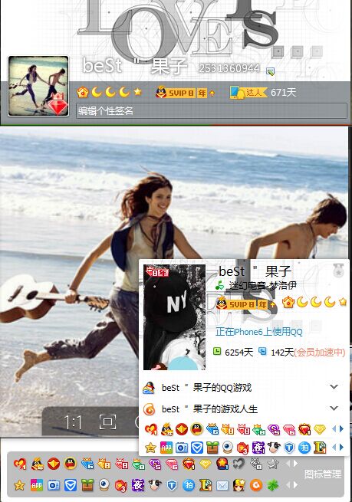
Task: Click the 正在iPhone6上使用QQ link
Action: (x=258, y=332)
